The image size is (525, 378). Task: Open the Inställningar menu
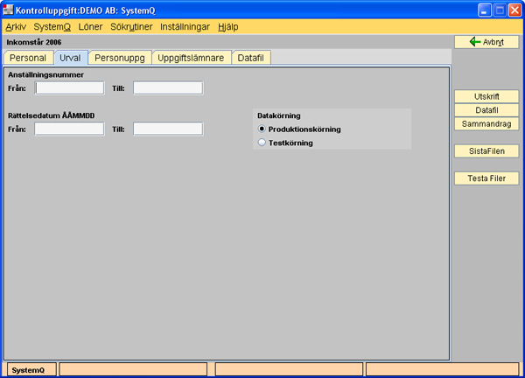pos(185,27)
